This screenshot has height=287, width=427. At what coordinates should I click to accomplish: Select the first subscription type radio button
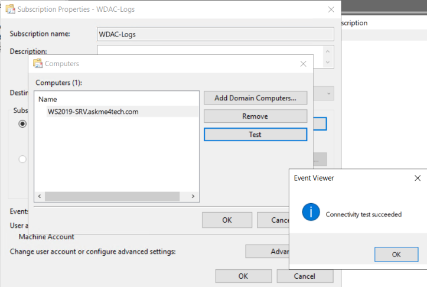(23, 124)
